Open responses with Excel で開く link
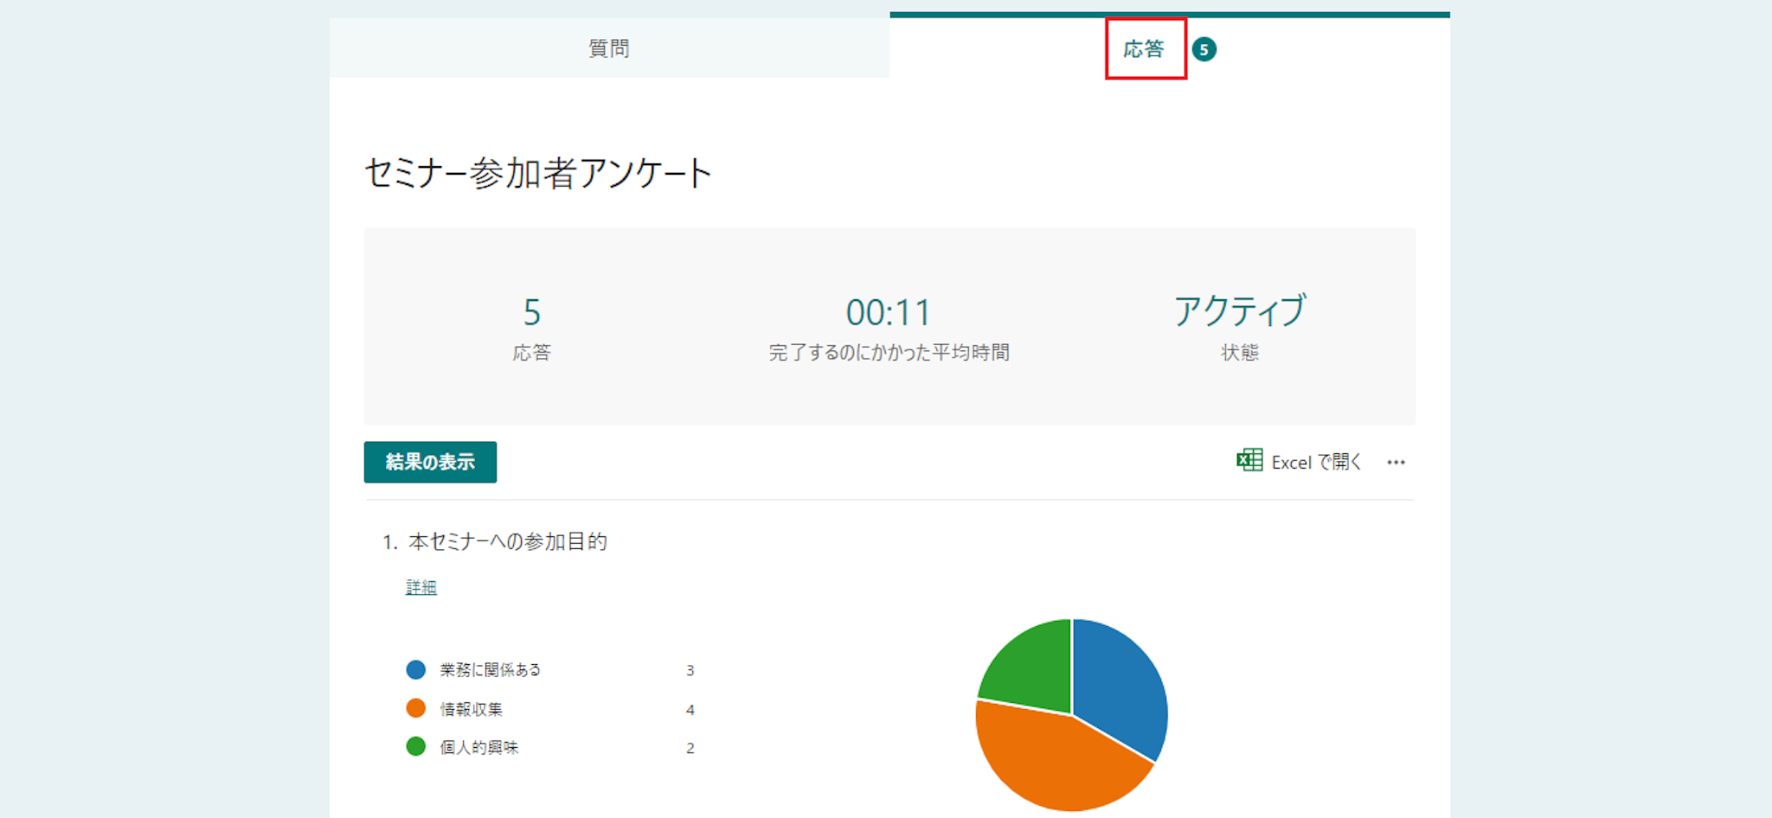The image size is (1772, 818). (1315, 463)
